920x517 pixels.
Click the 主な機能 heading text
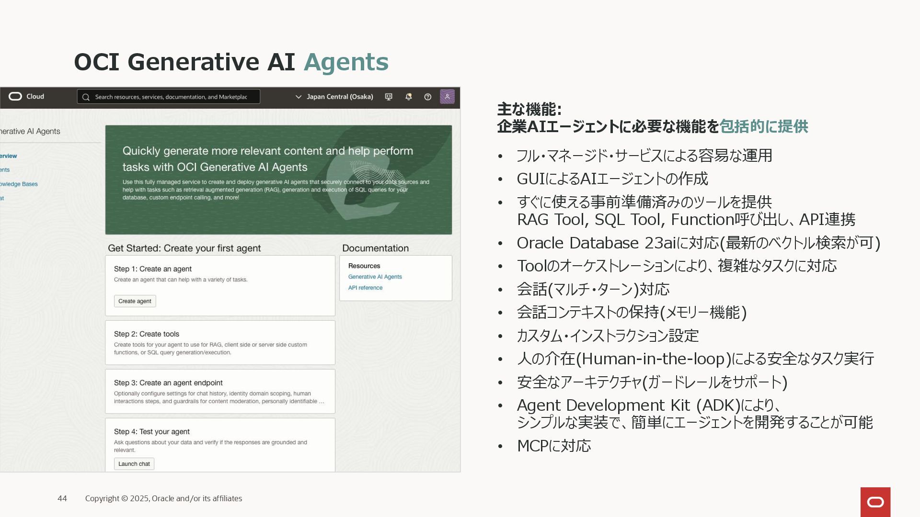(x=529, y=109)
